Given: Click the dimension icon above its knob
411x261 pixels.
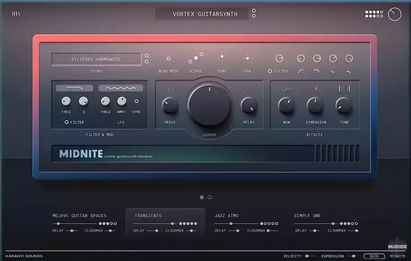Looking at the screenshot, I should pyautogui.click(x=316, y=89).
